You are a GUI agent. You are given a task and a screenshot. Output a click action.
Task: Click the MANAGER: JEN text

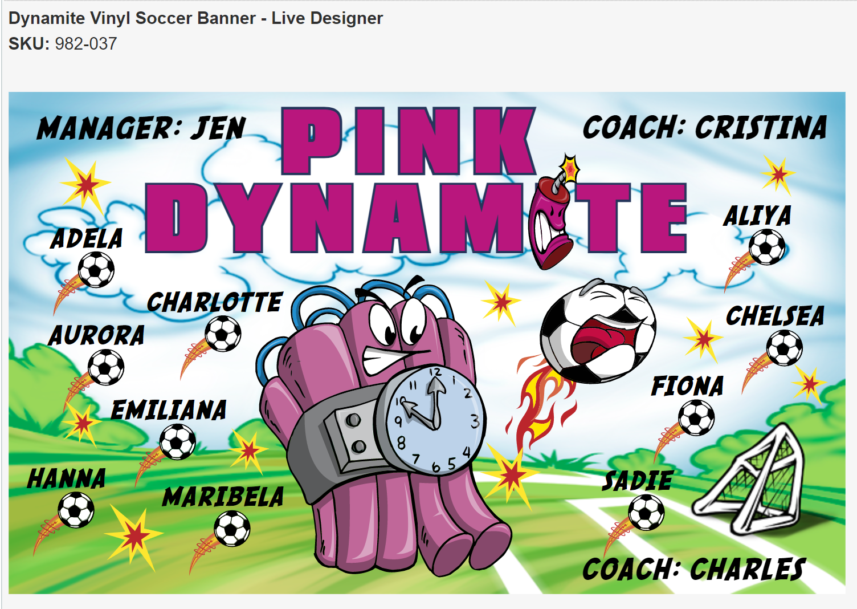click(141, 128)
